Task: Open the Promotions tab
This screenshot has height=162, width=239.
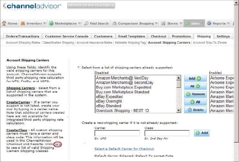Action: pyautogui.click(x=181, y=36)
